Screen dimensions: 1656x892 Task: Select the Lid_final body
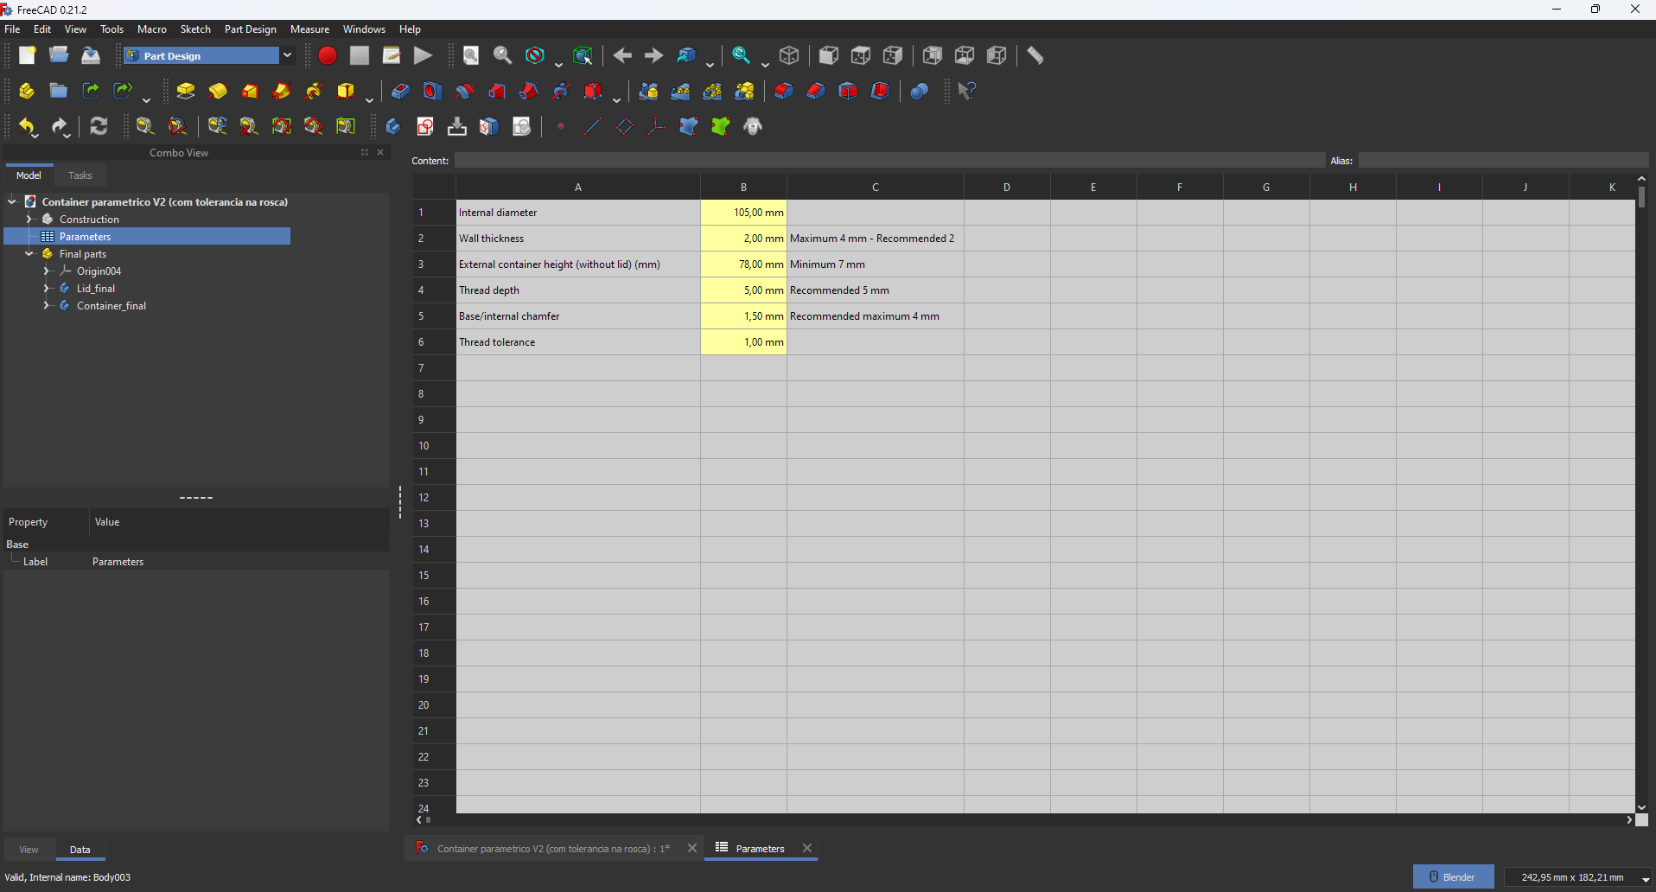(96, 288)
